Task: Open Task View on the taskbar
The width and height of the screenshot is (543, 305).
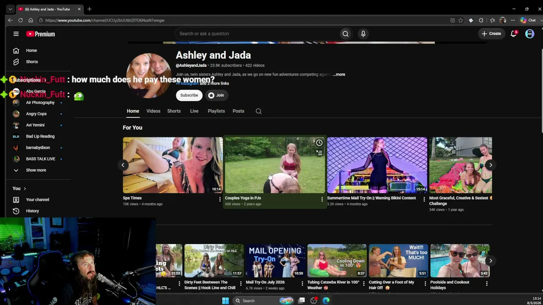Action: click(301, 301)
